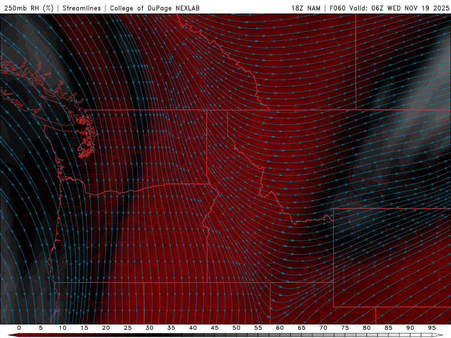The width and height of the screenshot is (451, 338).
Task: Click the "06Z WED NOV 19 2025" valid time
Action: [x=410, y=8]
